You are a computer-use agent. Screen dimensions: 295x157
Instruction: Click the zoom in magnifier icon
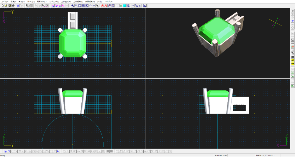coord(73,6)
